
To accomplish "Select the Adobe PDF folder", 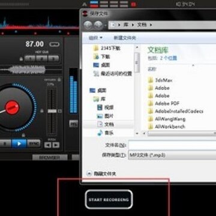I will [x=164, y=103].
